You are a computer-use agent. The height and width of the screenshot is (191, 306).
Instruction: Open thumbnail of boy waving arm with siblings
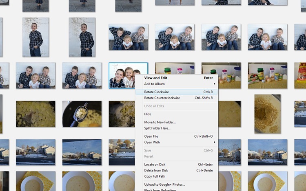(x=129, y=37)
